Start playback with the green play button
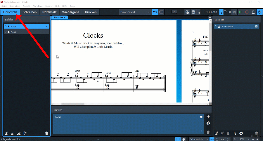Screen dimensions: 263x141 tap(240, 12)
